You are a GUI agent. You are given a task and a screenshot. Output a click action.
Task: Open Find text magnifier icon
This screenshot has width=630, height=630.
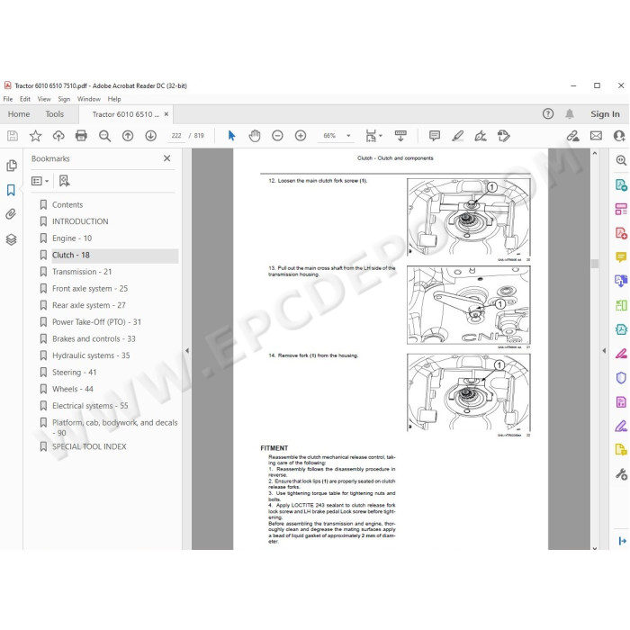105,136
